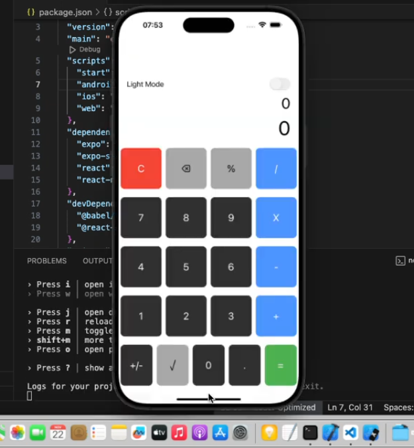Tap the backspace delete icon button
Image resolution: width=414 pixels, height=448 pixels.
click(186, 168)
